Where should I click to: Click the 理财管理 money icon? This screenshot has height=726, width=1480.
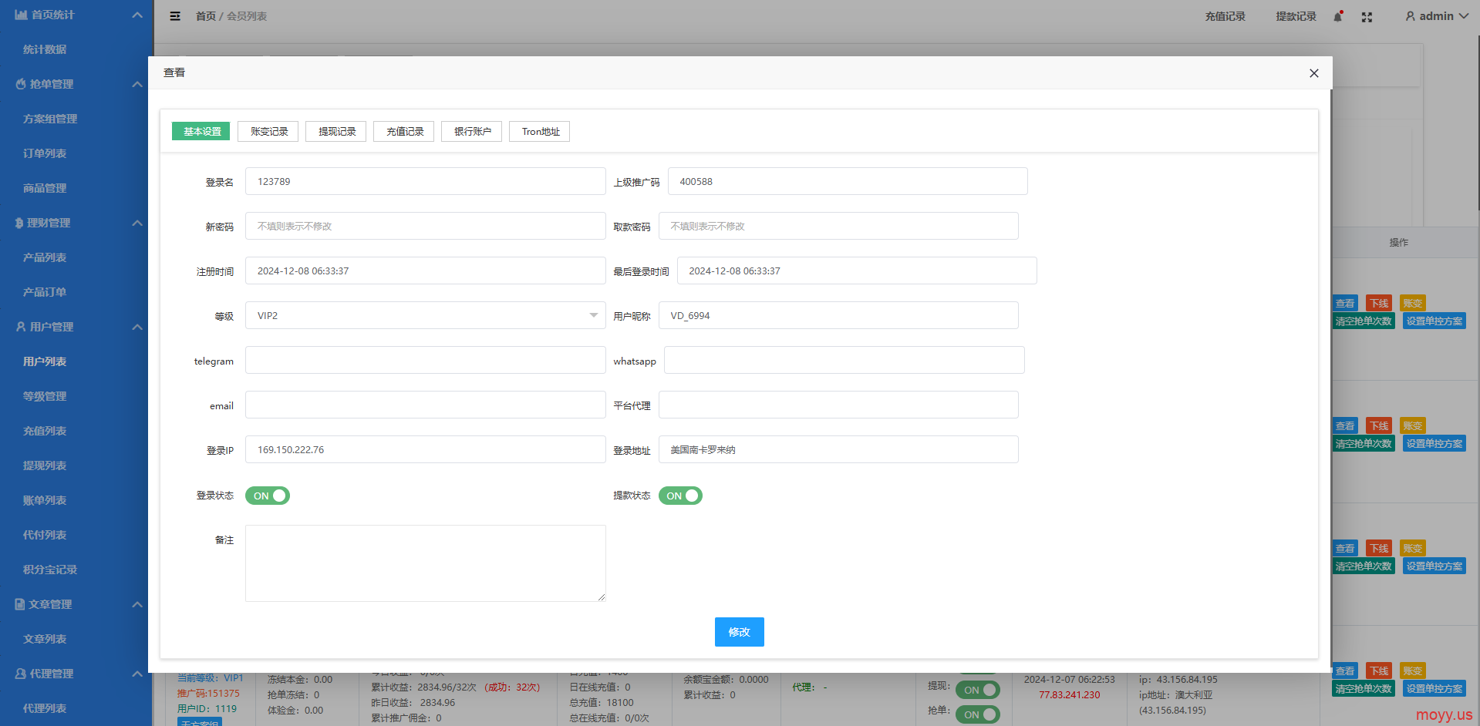19,223
